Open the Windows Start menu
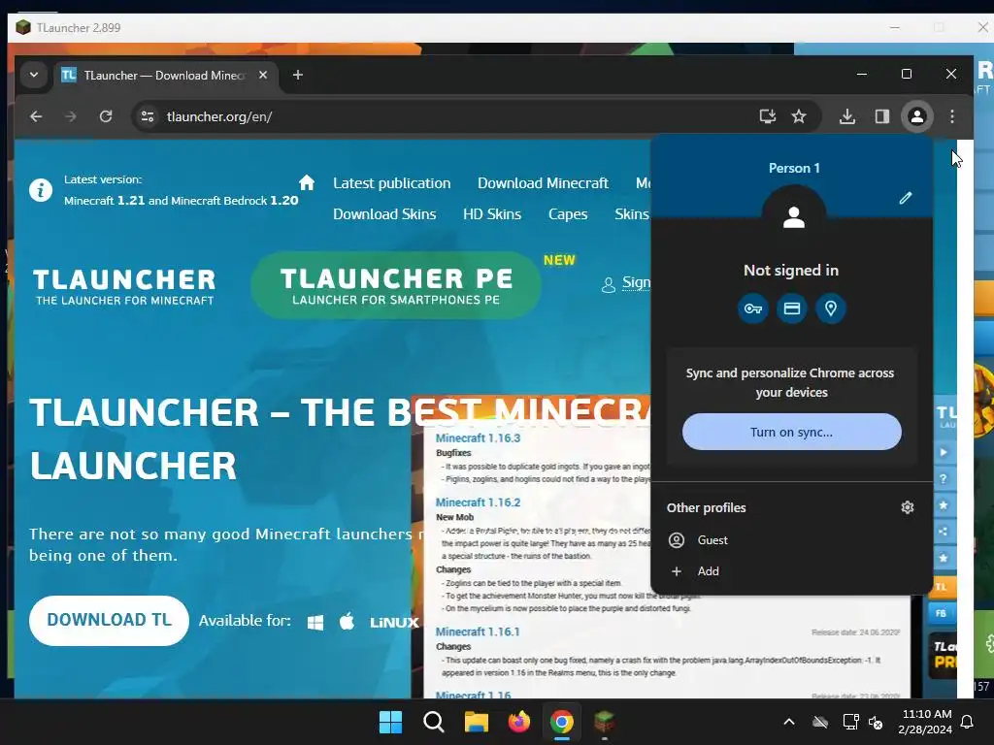This screenshot has height=745, width=994. pyautogui.click(x=390, y=722)
